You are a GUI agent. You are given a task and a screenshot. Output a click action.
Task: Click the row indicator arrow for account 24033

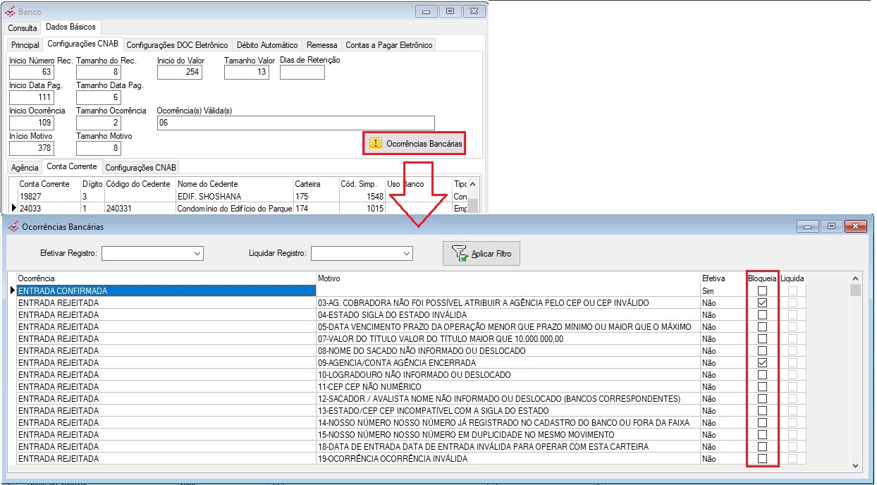(x=13, y=209)
